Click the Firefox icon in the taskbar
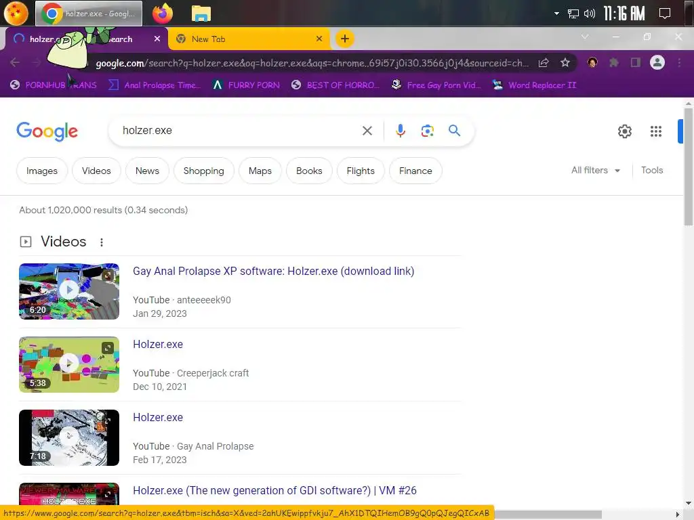694x520 pixels. click(163, 14)
